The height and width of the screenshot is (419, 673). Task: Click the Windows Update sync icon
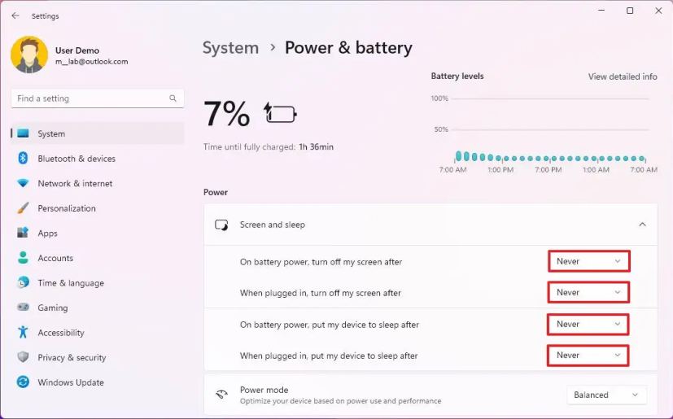click(x=23, y=382)
